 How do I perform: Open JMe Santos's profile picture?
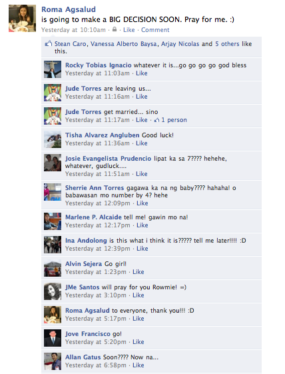[x=53, y=291]
